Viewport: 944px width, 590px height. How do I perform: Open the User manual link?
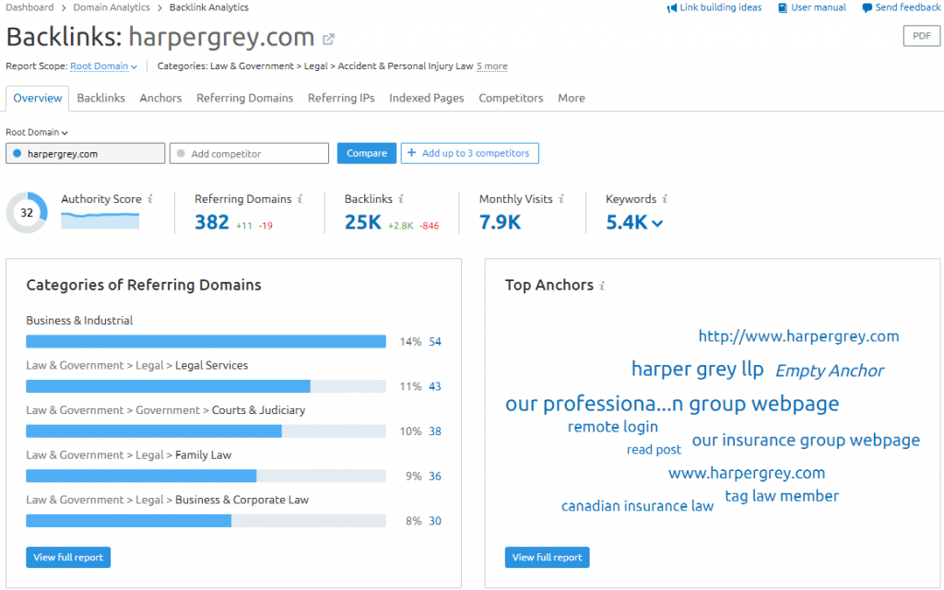(x=819, y=7)
